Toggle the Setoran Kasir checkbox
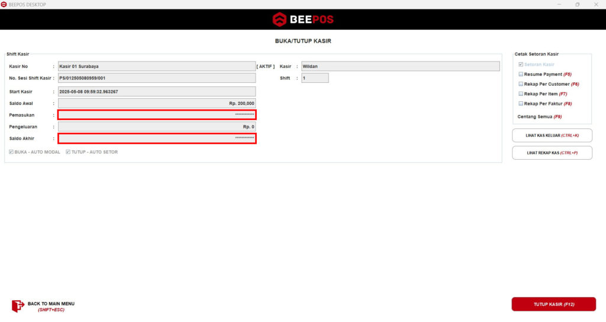 click(521, 65)
